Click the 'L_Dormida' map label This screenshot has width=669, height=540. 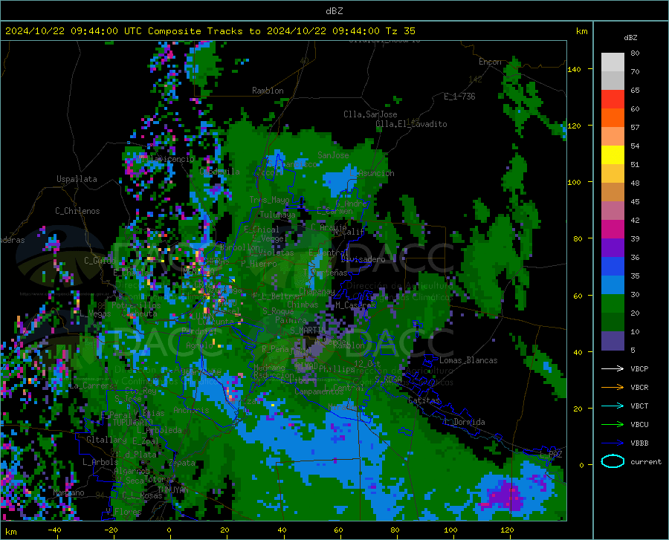click(x=464, y=422)
